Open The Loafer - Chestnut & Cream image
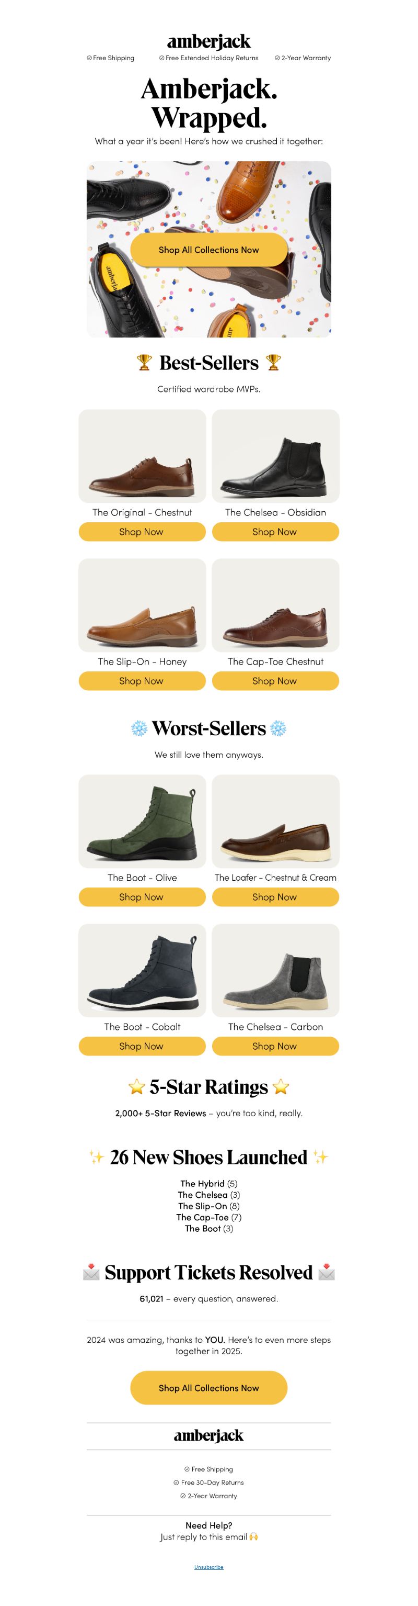This screenshot has width=418, height=1606. coord(275,821)
